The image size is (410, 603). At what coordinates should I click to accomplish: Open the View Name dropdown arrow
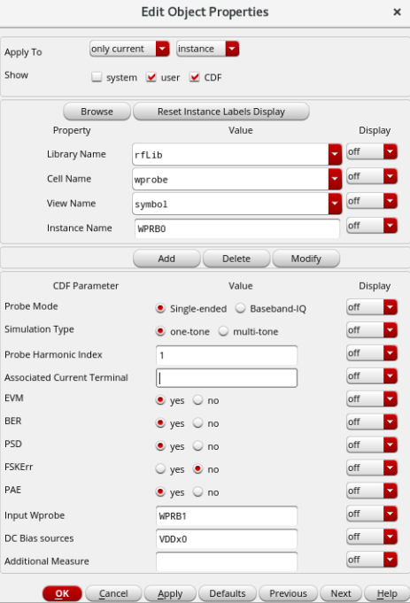(335, 204)
